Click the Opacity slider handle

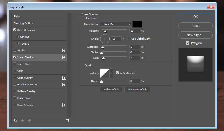[x=105, y=31]
